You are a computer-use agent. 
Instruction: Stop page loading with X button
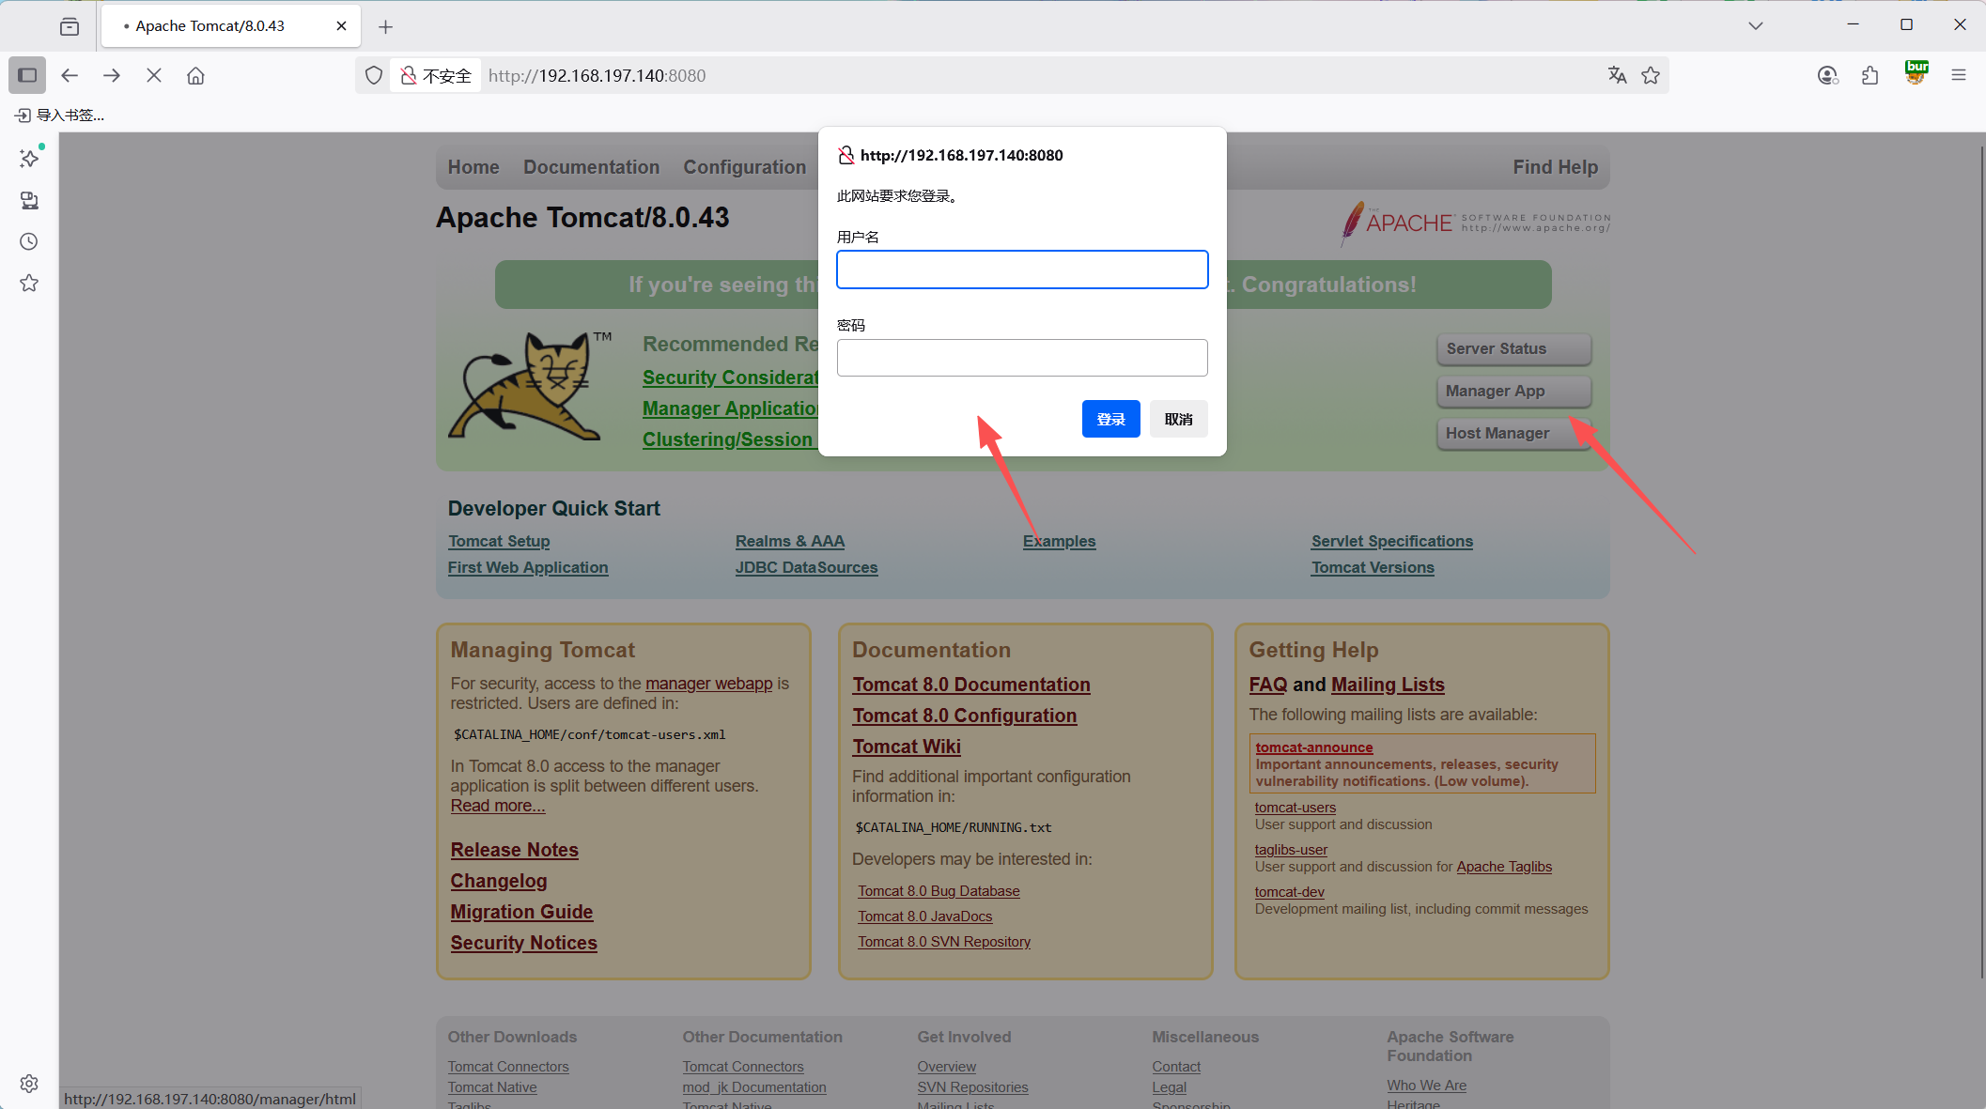[x=154, y=75]
